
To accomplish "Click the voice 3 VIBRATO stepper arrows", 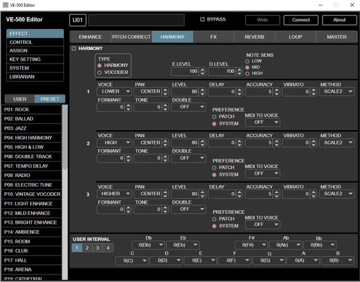I will coord(314,194).
